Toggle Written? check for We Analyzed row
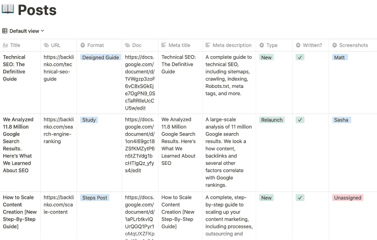 tap(300, 120)
